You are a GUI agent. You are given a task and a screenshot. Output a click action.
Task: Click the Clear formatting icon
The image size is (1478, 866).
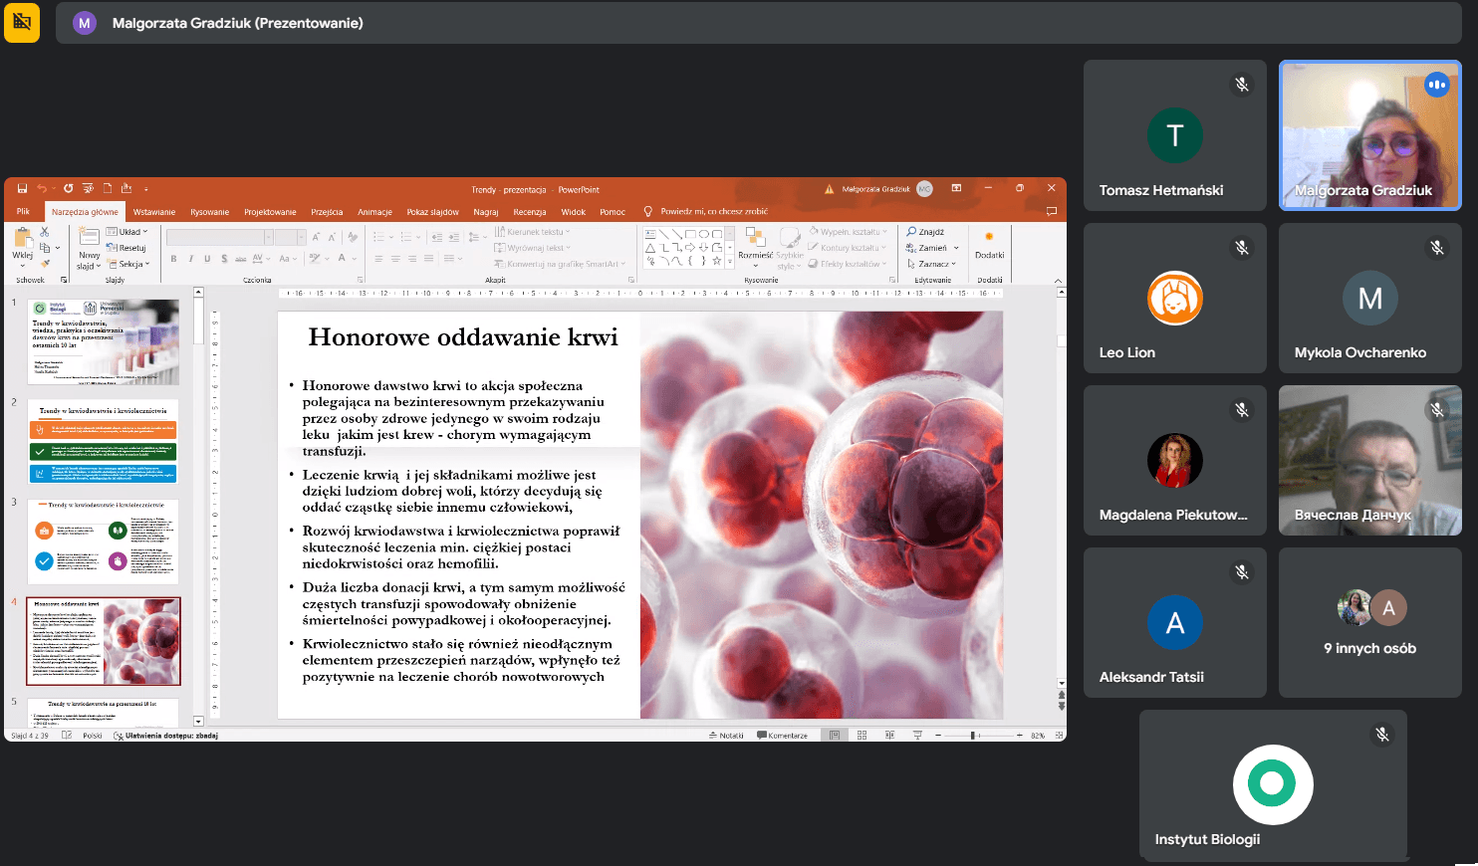click(352, 237)
